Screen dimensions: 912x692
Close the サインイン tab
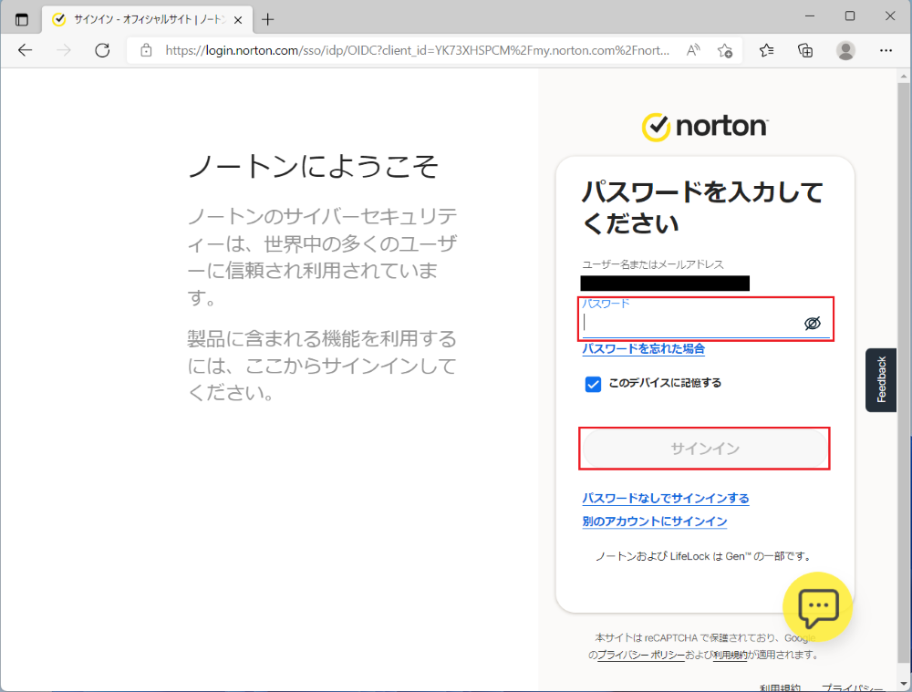(x=238, y=20)
